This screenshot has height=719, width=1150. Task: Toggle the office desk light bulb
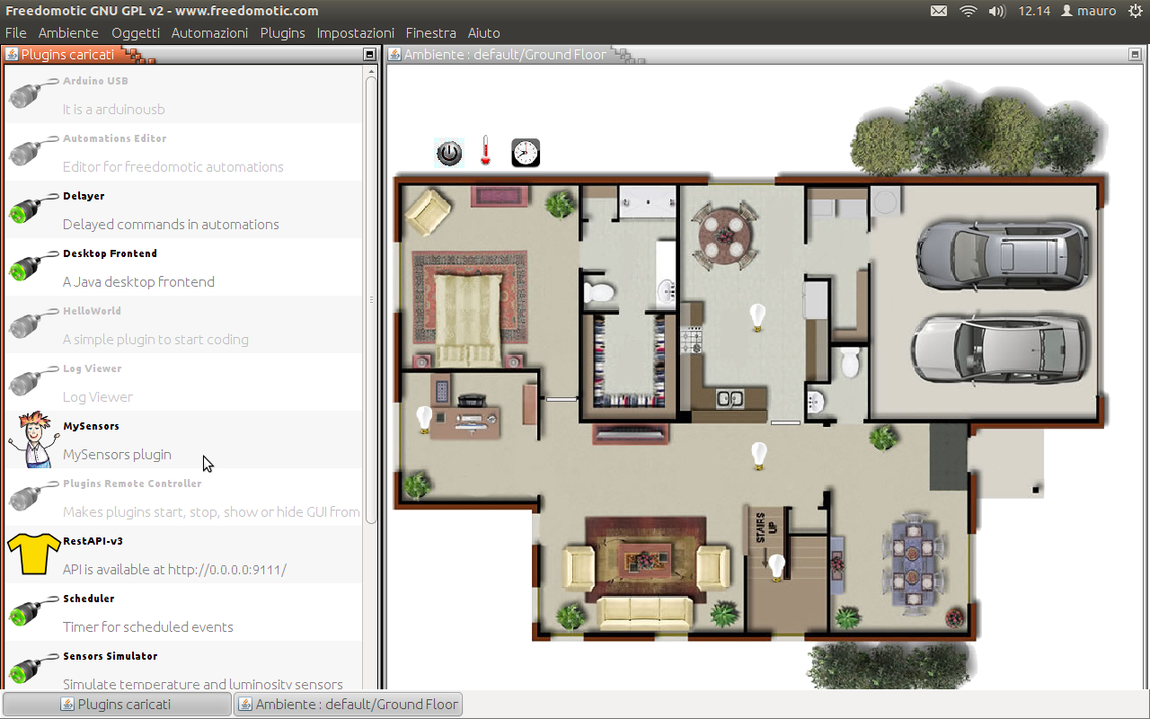[424, 420]
